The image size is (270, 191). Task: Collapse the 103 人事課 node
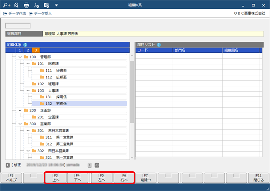(28, 91)
